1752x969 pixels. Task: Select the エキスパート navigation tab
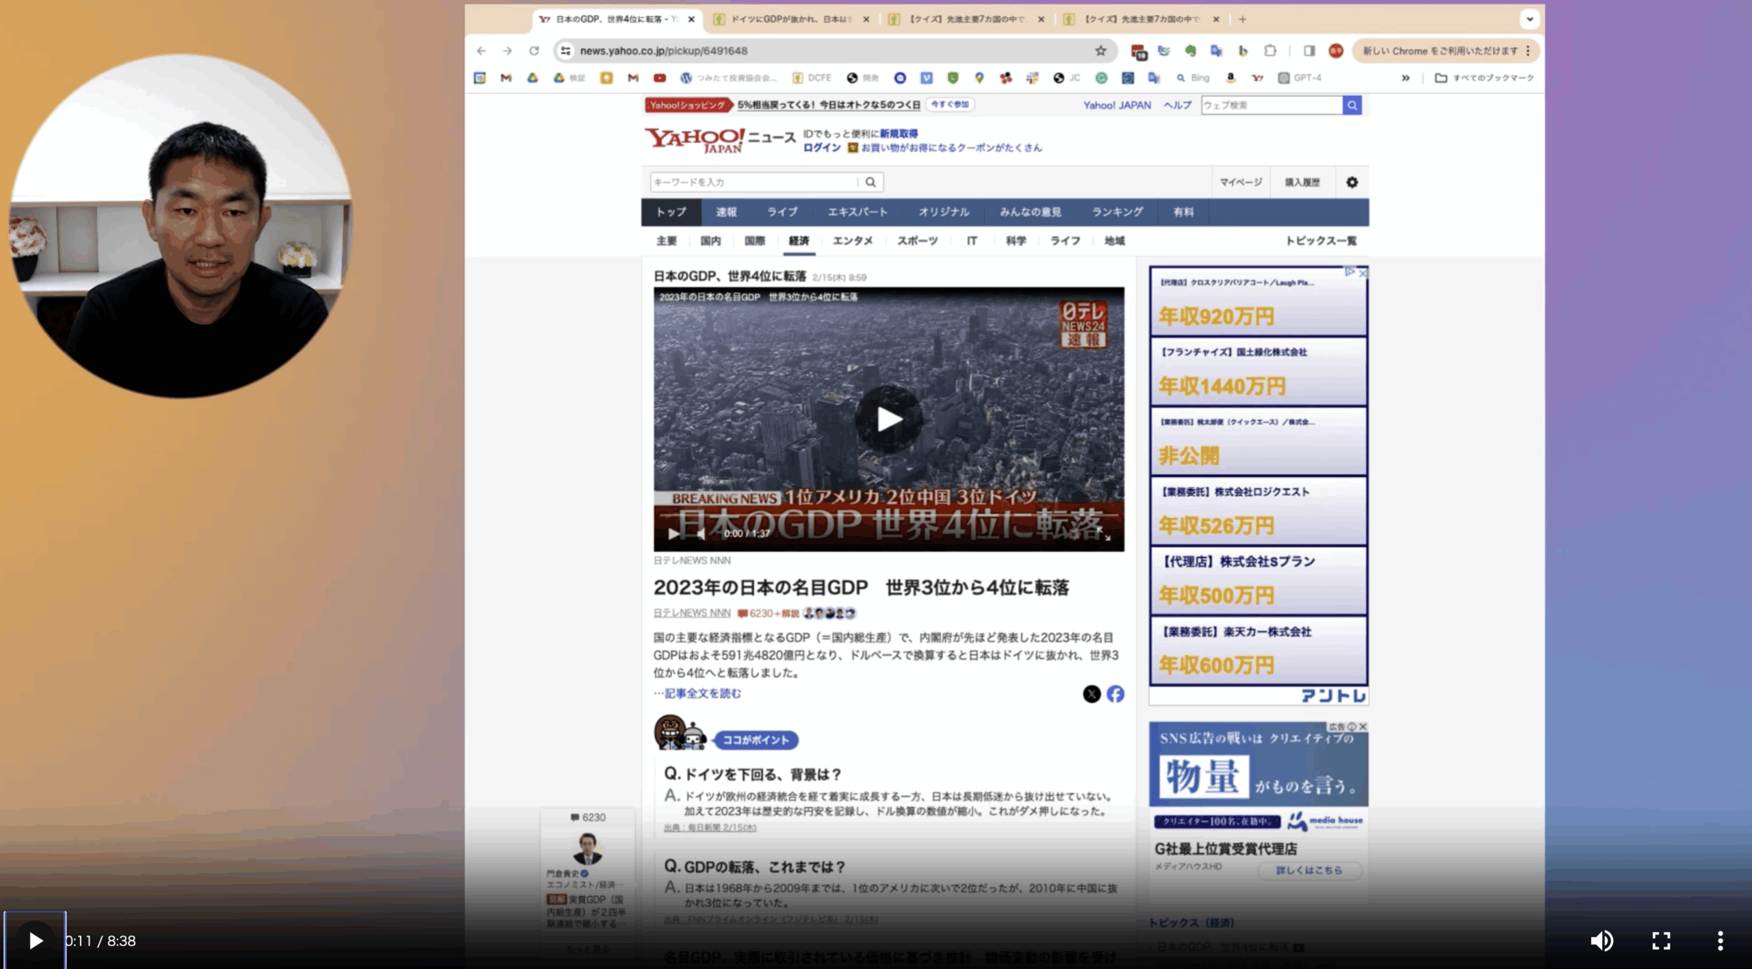pyautogui.click(x=858, y=212)
